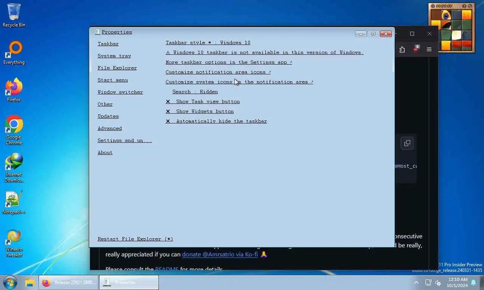Open Internet Download Manager desktop shortcut
This screenshot has width=484, height=290.
pyautogui.click(x=14, y=167)
